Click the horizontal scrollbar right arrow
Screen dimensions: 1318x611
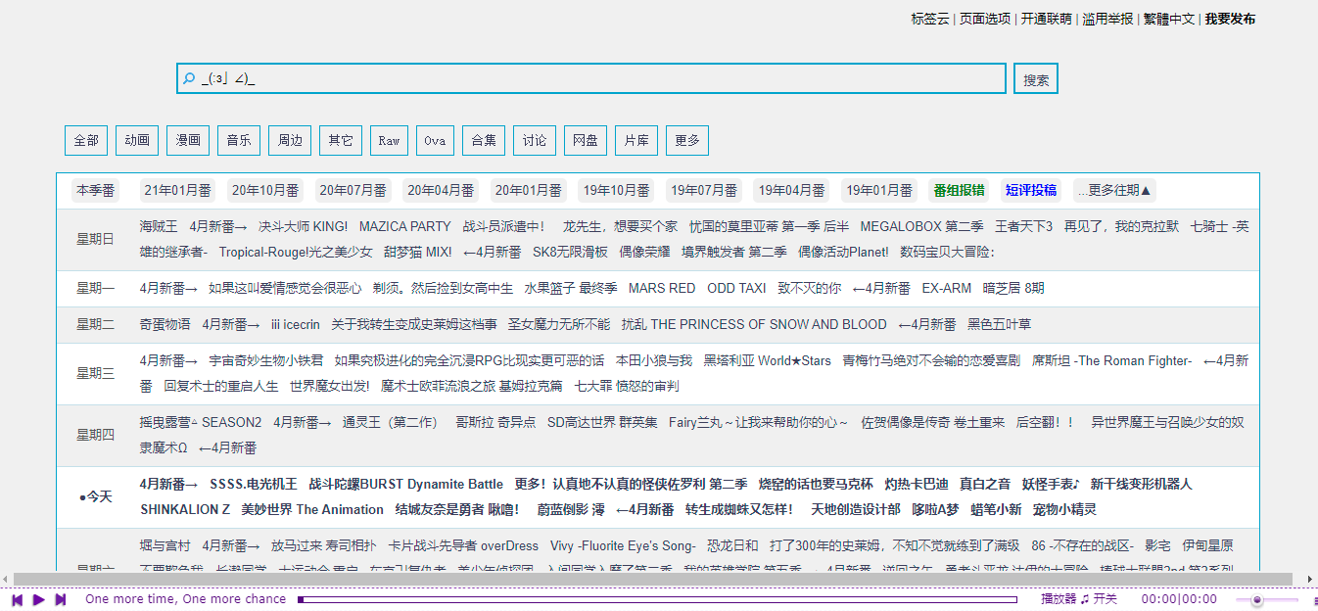click(x=1311, y=579)
